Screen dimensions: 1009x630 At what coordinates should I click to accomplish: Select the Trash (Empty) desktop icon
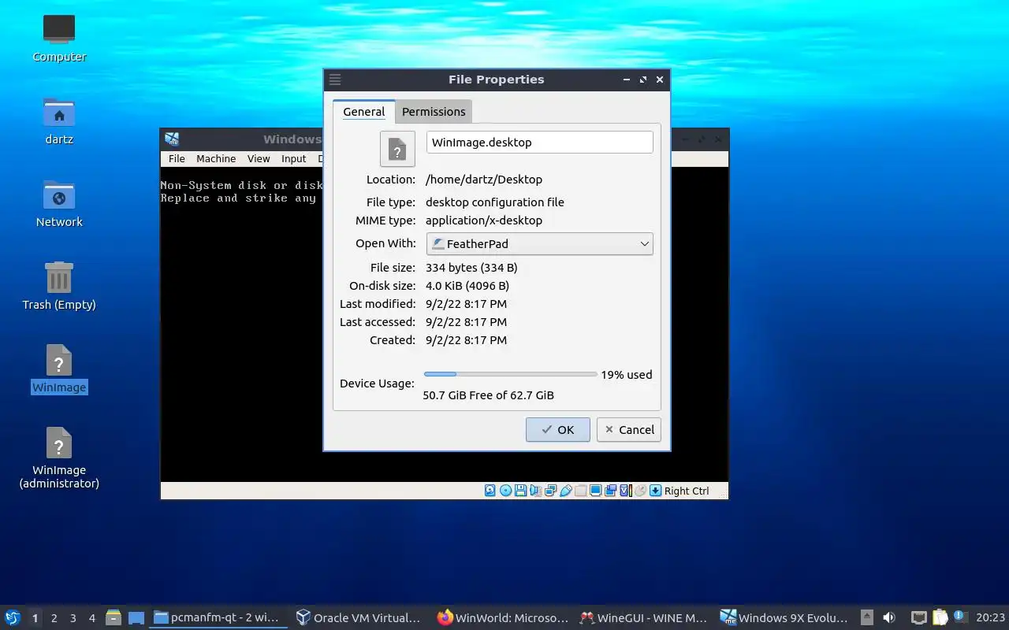coord(59,278)
